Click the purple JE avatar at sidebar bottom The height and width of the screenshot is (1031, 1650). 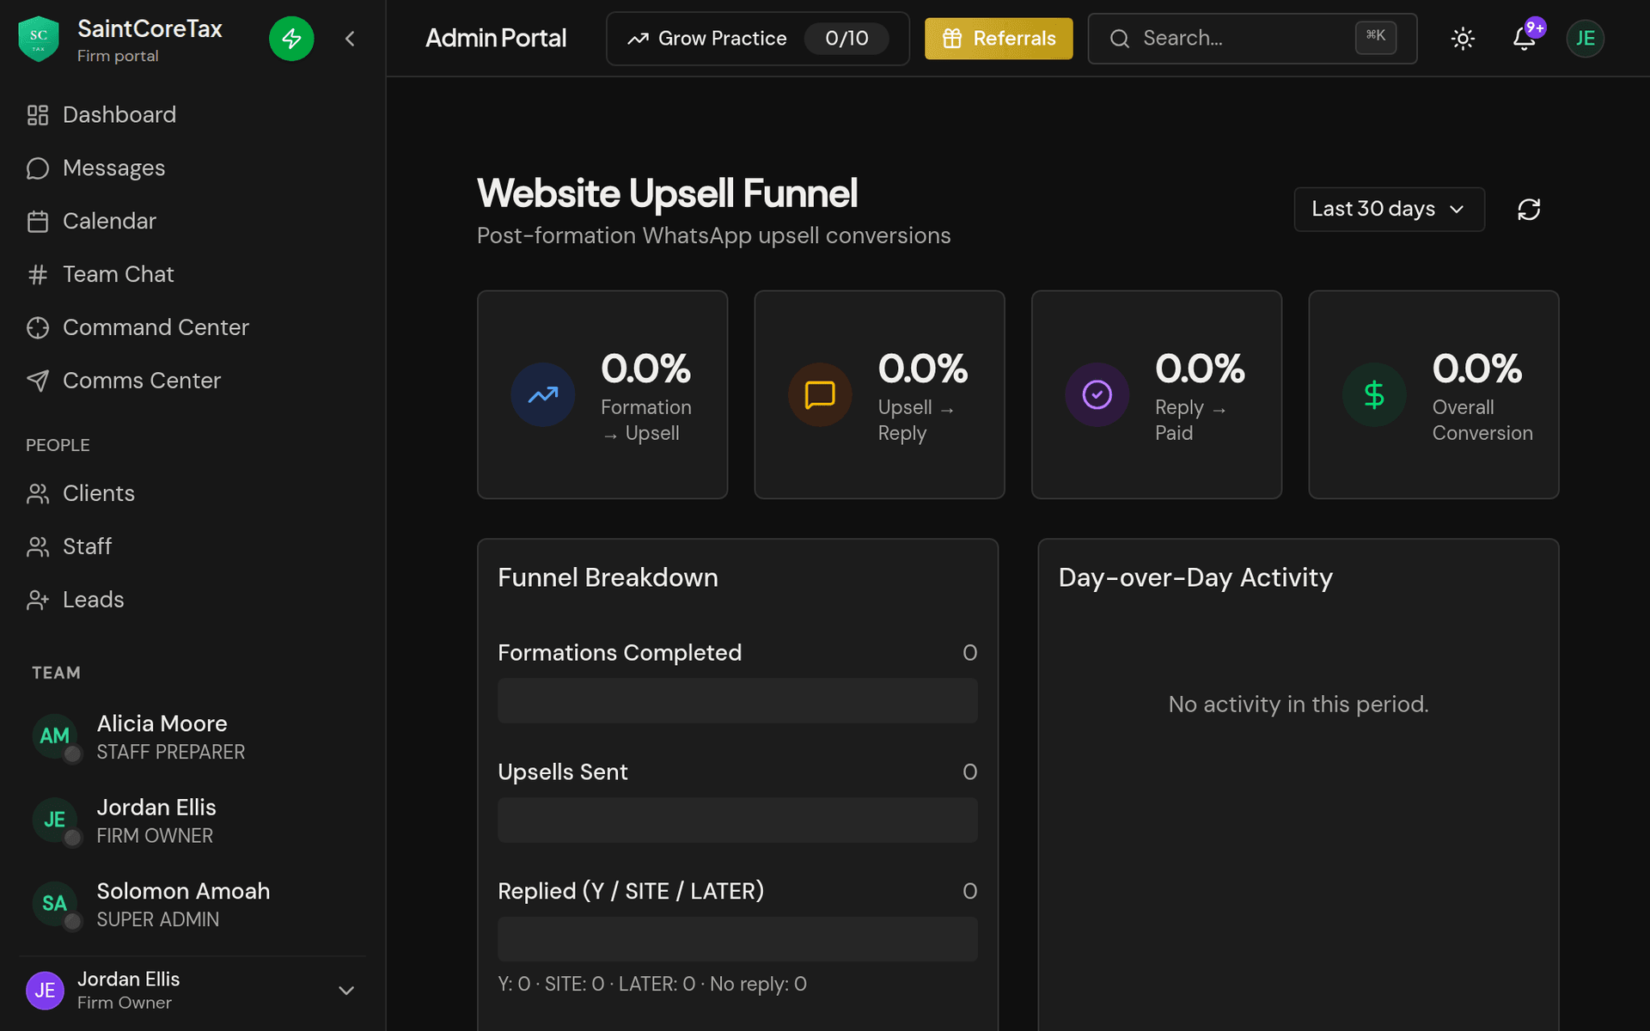tap(45, 991)
